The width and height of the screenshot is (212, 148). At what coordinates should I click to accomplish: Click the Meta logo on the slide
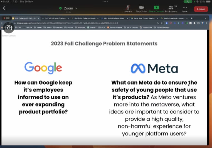click(154, 68)
